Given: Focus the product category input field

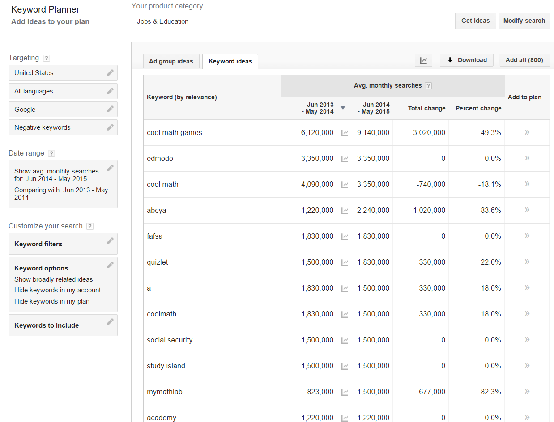Looking at the screenshot, I should [x=292, y=21].
